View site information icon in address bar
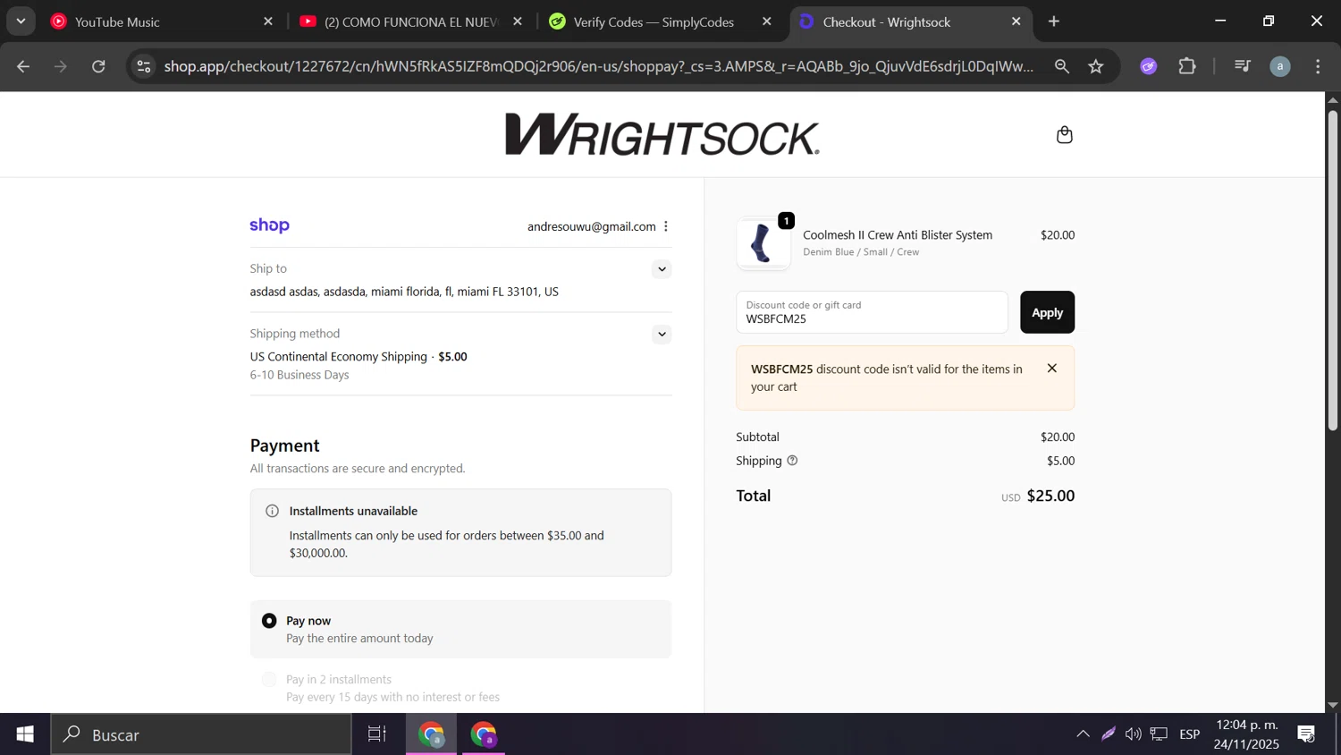The width and height of the screenshot is (1341, 755). [144, 66]
